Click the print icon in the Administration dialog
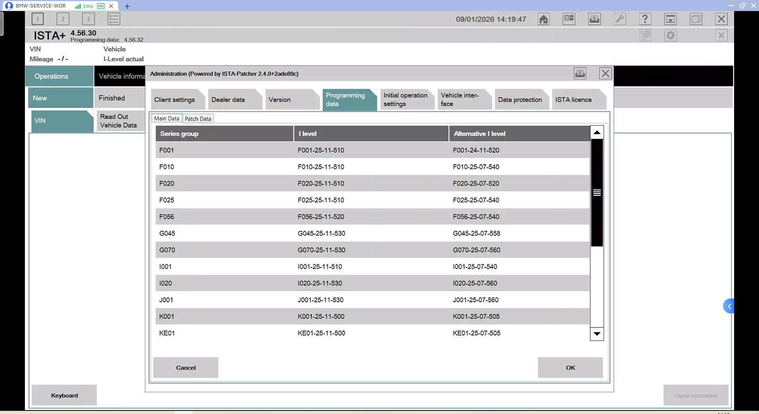The width and height of the screenshot is (759, 414). click(580, 73)
